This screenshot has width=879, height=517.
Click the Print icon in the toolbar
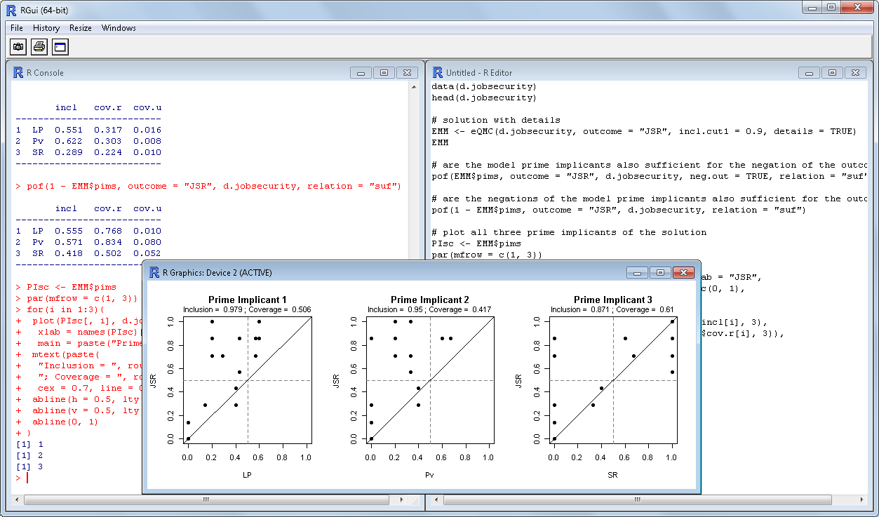pyautogui.click(x=39, y=47)
